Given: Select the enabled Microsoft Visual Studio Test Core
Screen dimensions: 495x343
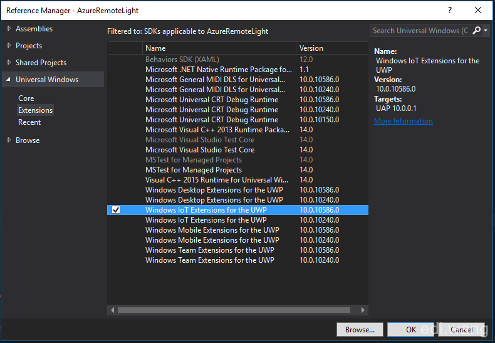Looking at the screenshot, I should click(237, 150).
